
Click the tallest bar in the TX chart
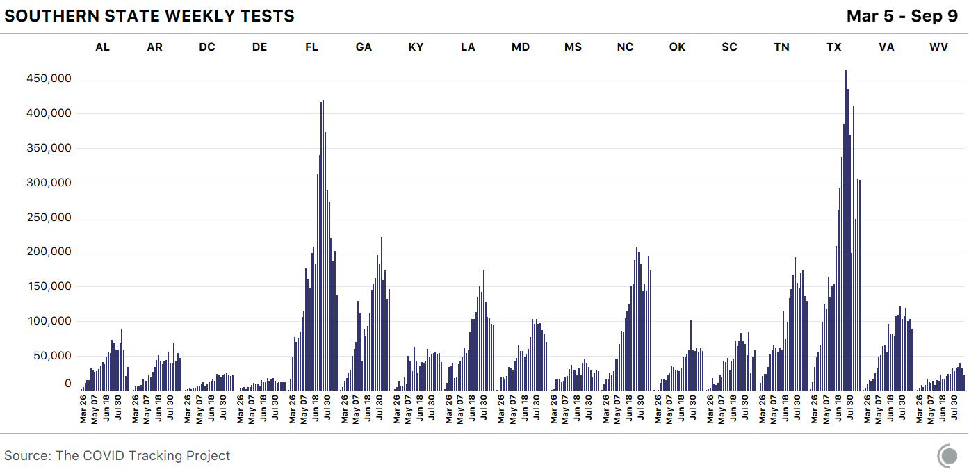(845, 230)
